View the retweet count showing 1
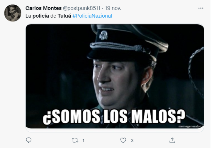Viewport: 214px width, 148px height. tap(83, 140)
